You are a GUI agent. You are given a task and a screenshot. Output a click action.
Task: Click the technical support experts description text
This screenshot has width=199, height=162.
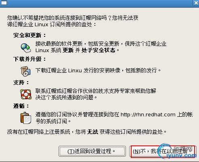point(96,94)
